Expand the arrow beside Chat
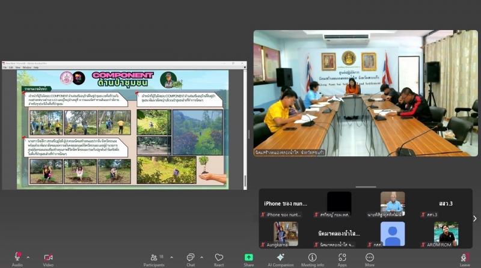This screenshot has height=268, width=481. coord(201,257)
